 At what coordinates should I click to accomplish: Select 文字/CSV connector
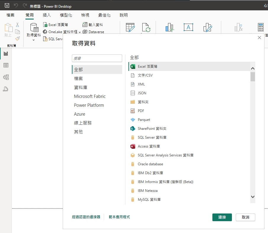(189, 75)
